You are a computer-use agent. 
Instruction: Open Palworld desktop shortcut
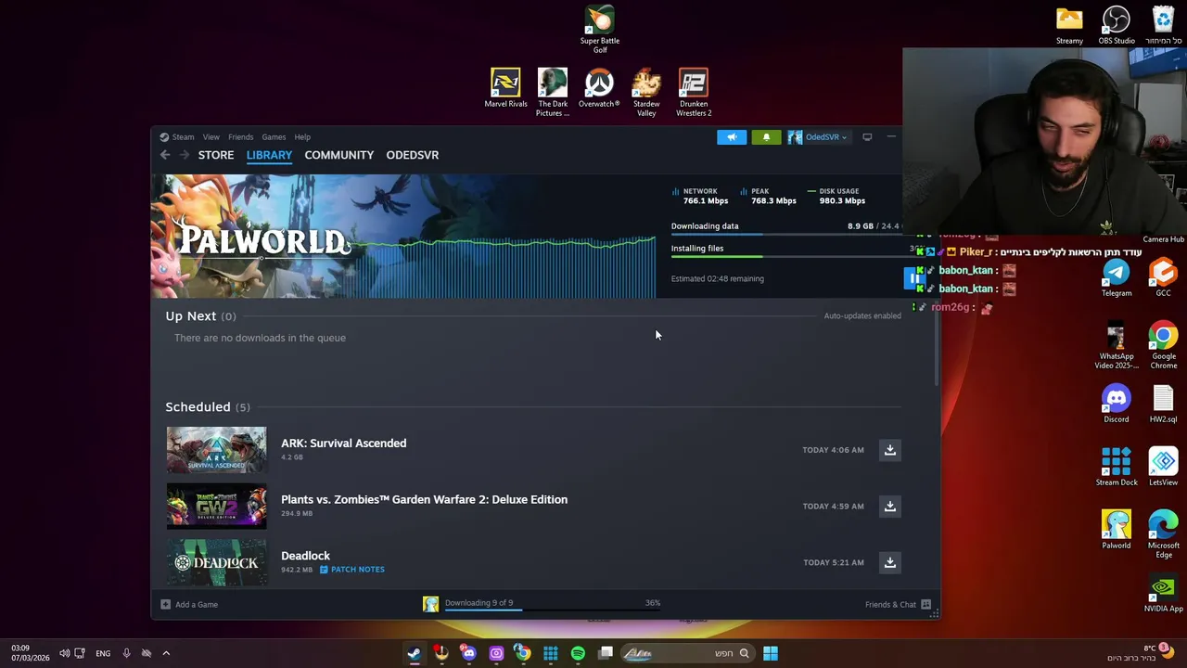pyautogui.click(x=1117, y=531)
